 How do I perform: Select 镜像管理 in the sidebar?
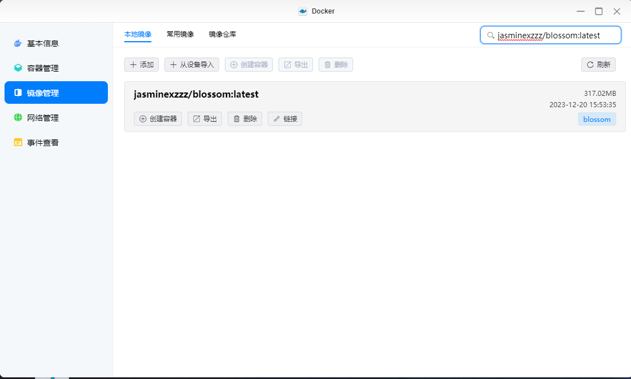pos(42,93)
